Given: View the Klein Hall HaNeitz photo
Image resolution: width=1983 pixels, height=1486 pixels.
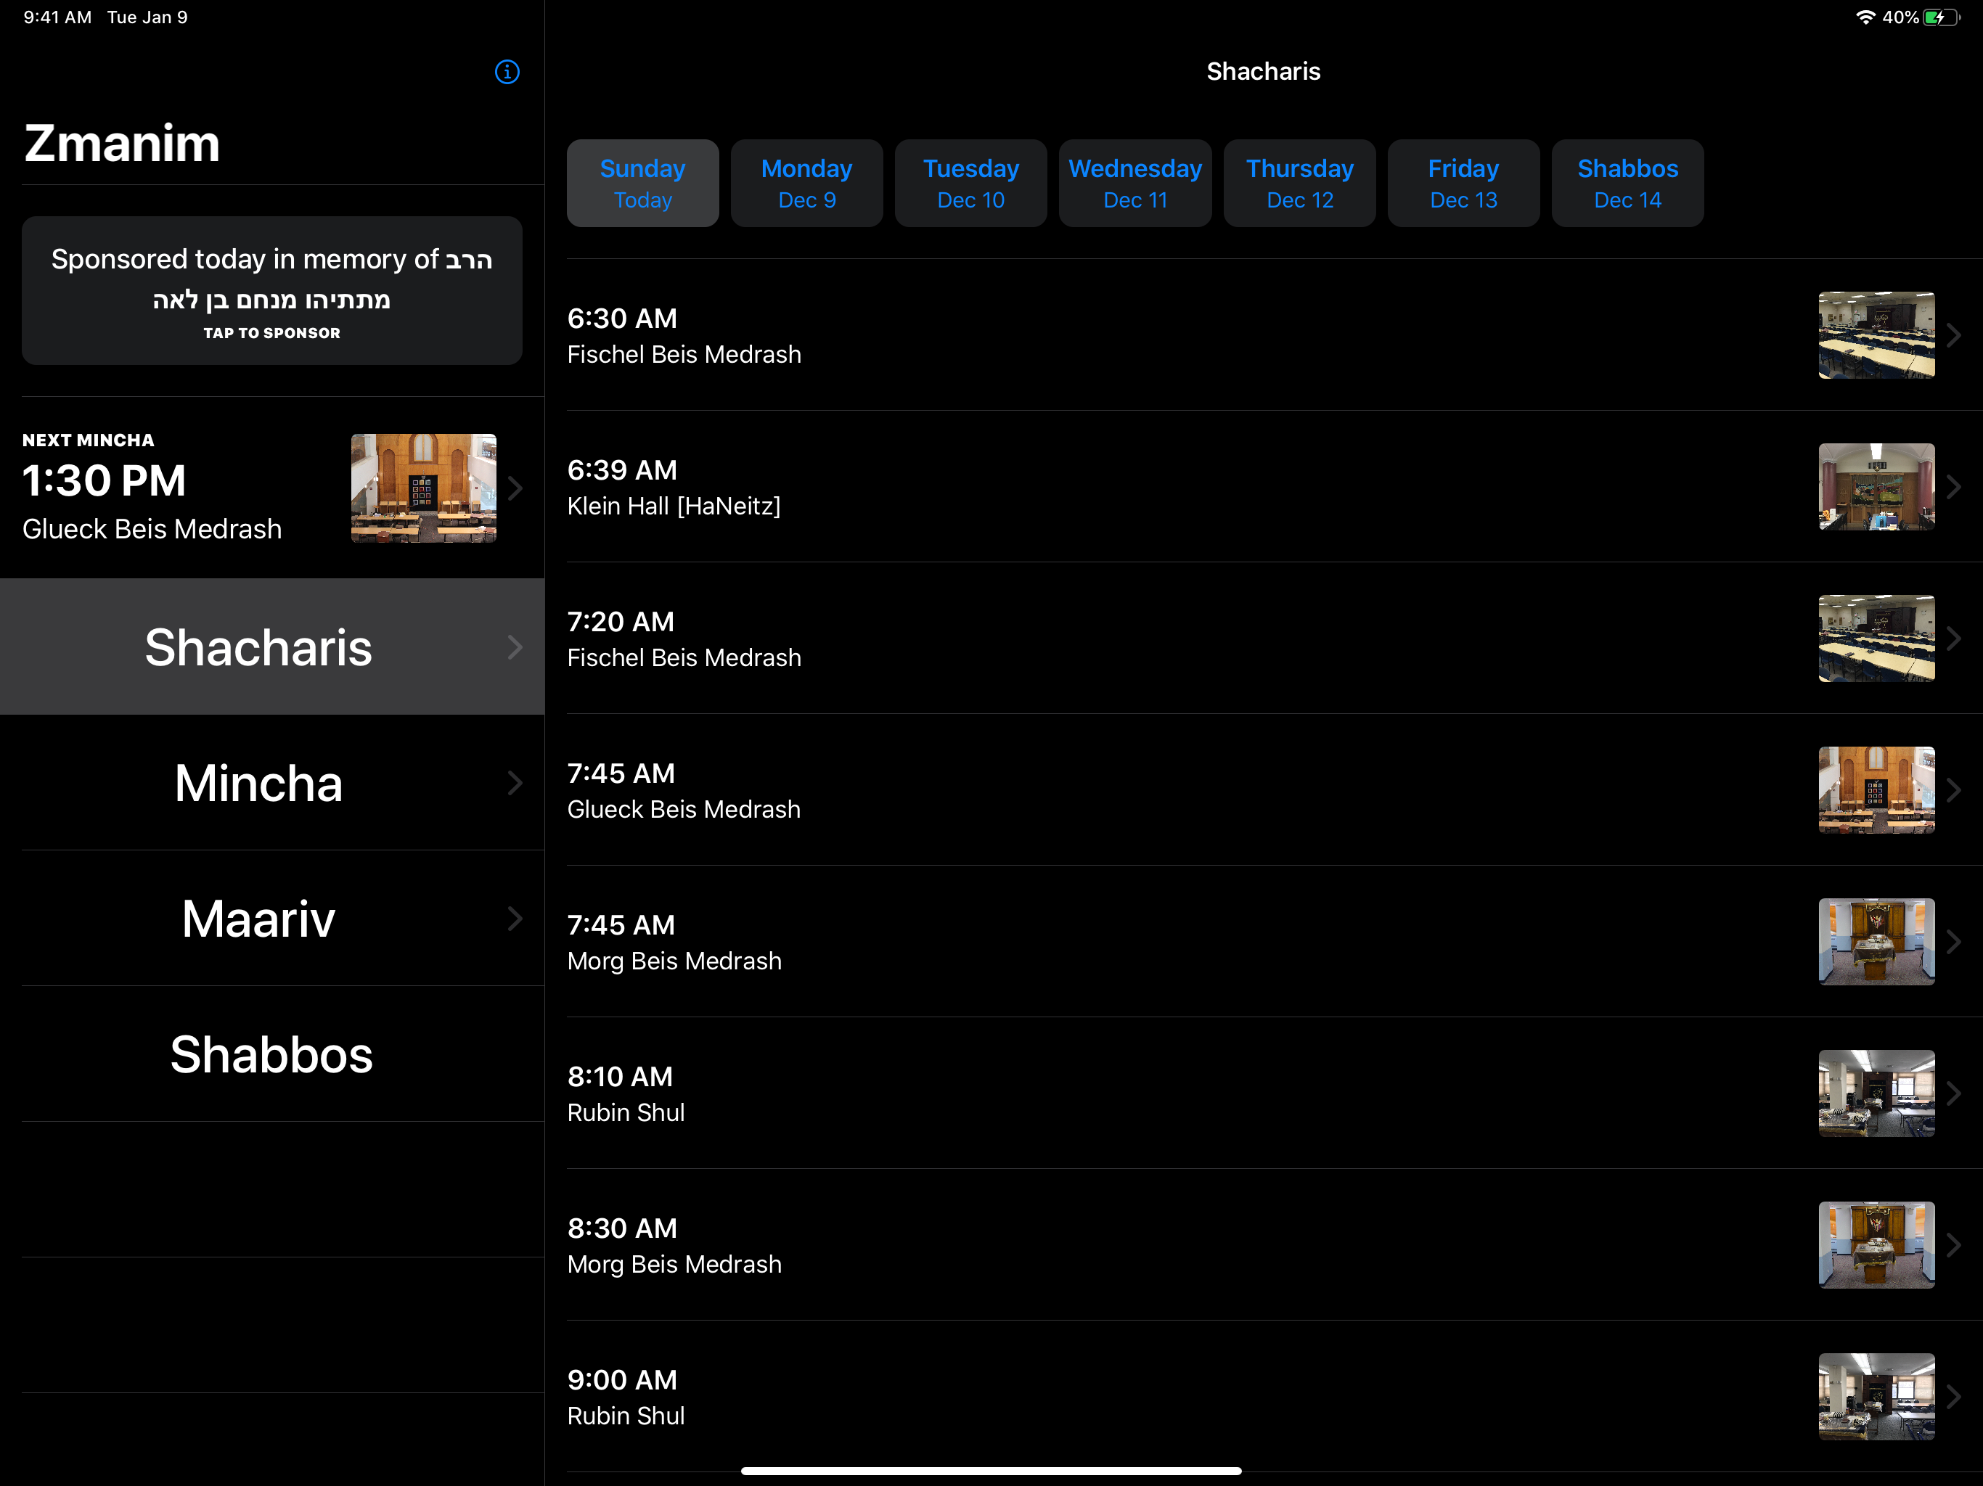Looking at the screenshot, I should coord(1876,487).
